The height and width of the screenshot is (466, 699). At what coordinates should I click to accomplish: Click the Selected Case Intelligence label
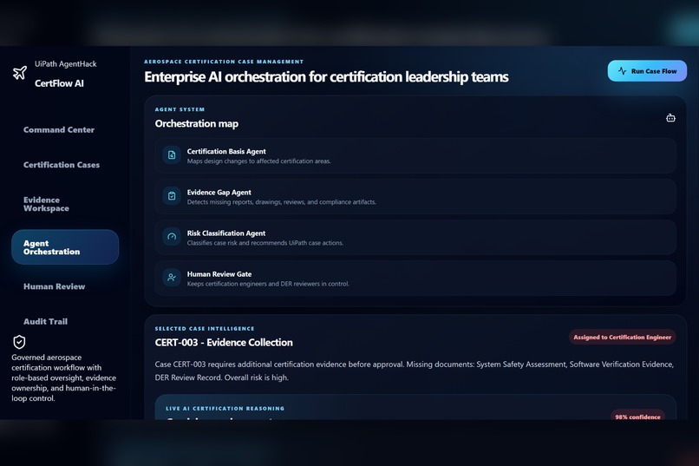pyautogui.click(x=205, y=329)
